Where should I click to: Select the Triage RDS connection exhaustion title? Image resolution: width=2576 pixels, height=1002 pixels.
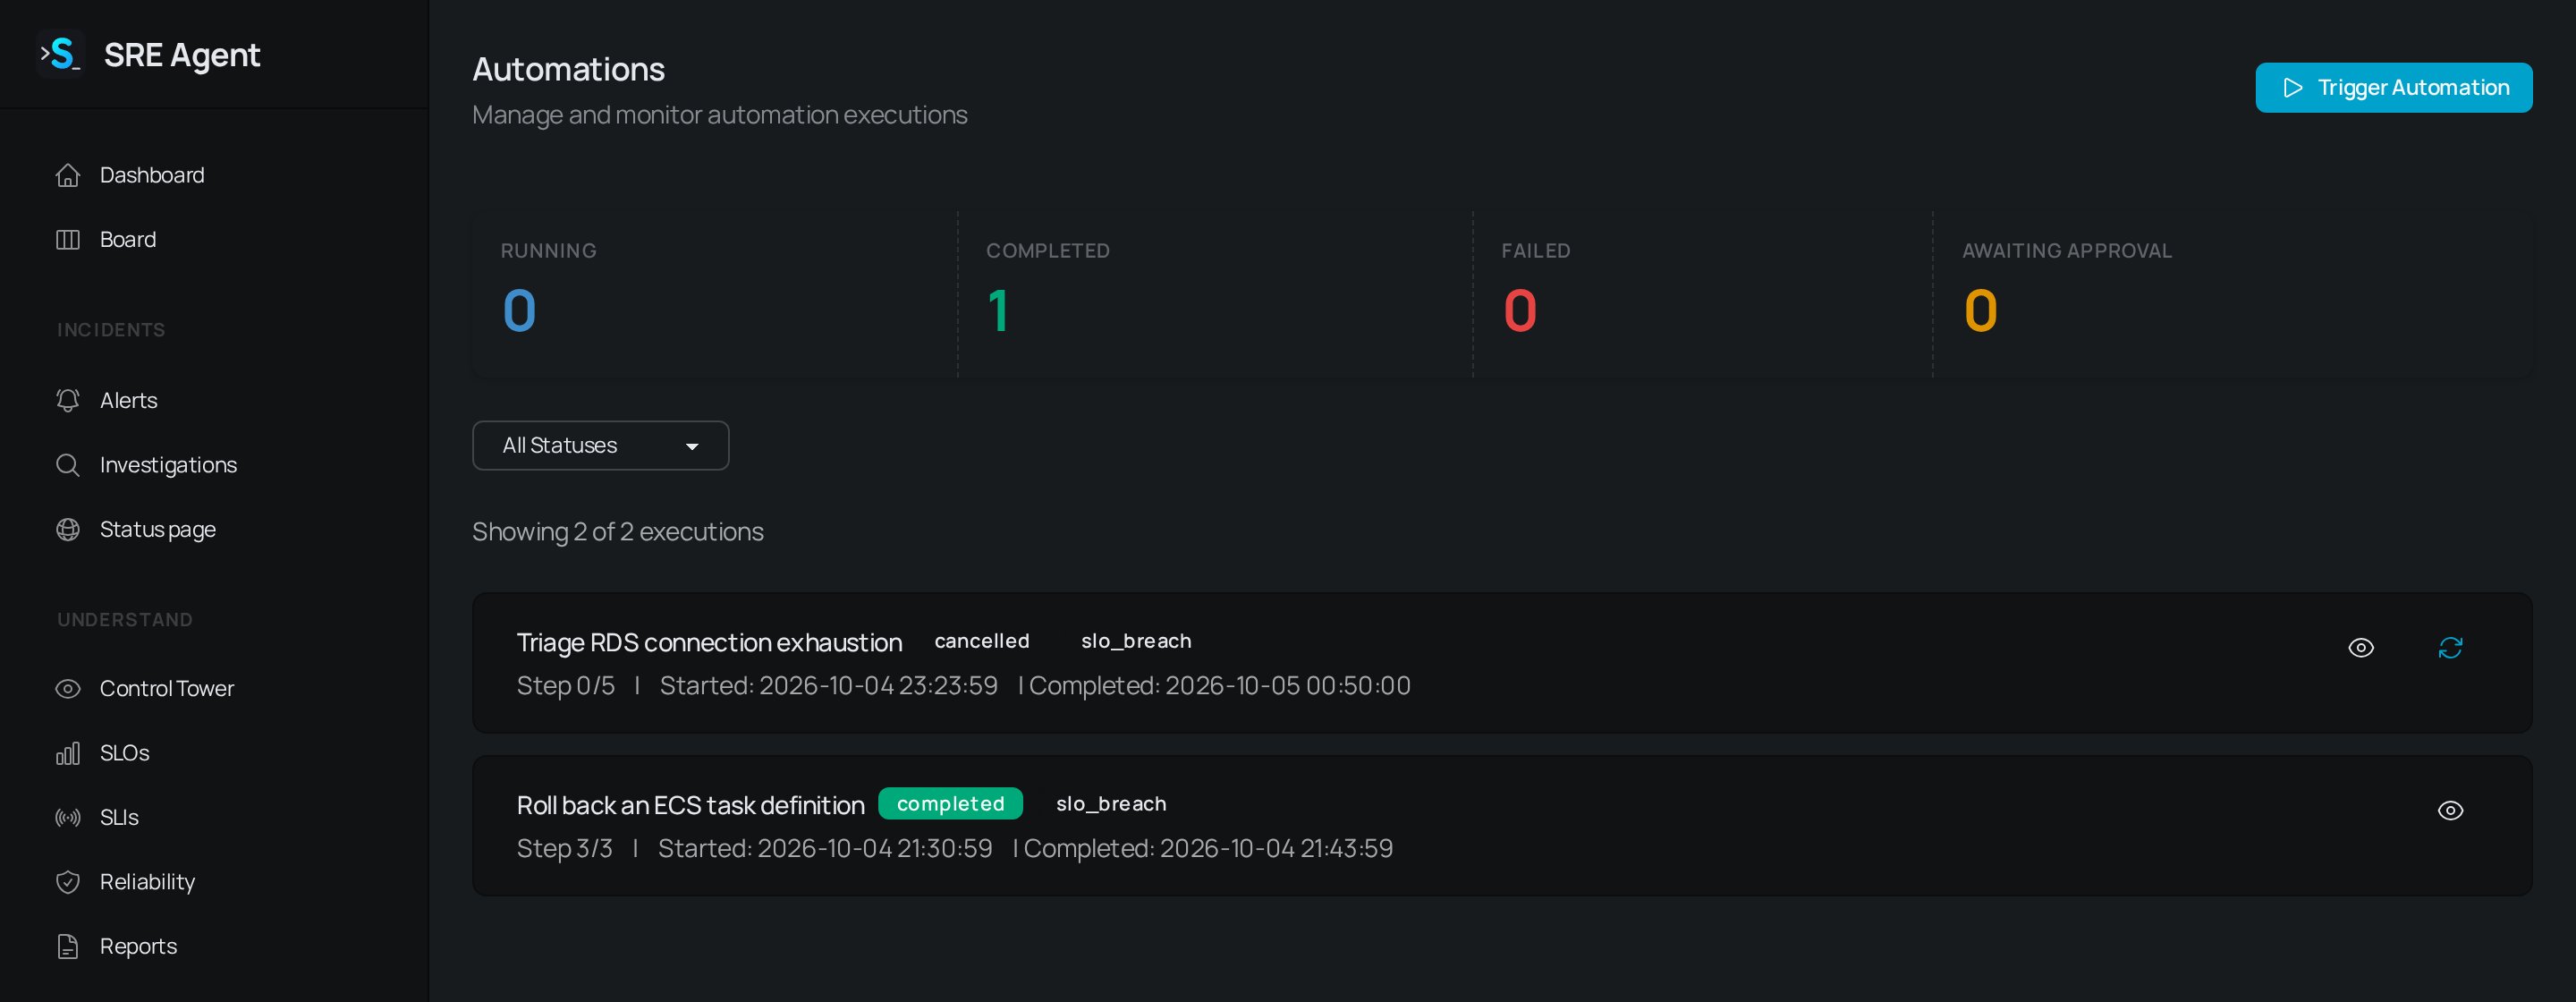coord(709,643)
